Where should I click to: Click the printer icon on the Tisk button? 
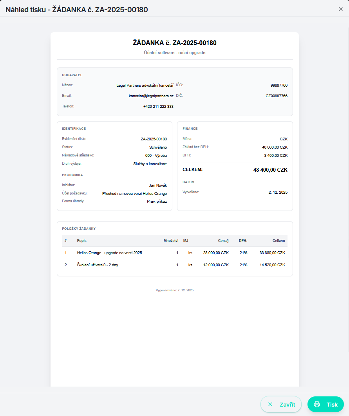coord(317,404)
